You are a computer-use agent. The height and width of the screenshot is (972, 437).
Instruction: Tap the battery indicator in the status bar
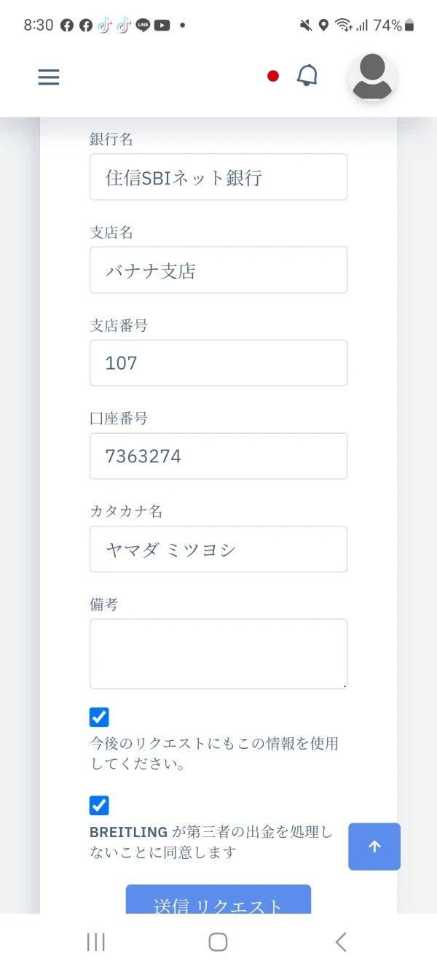pos(409,26)
